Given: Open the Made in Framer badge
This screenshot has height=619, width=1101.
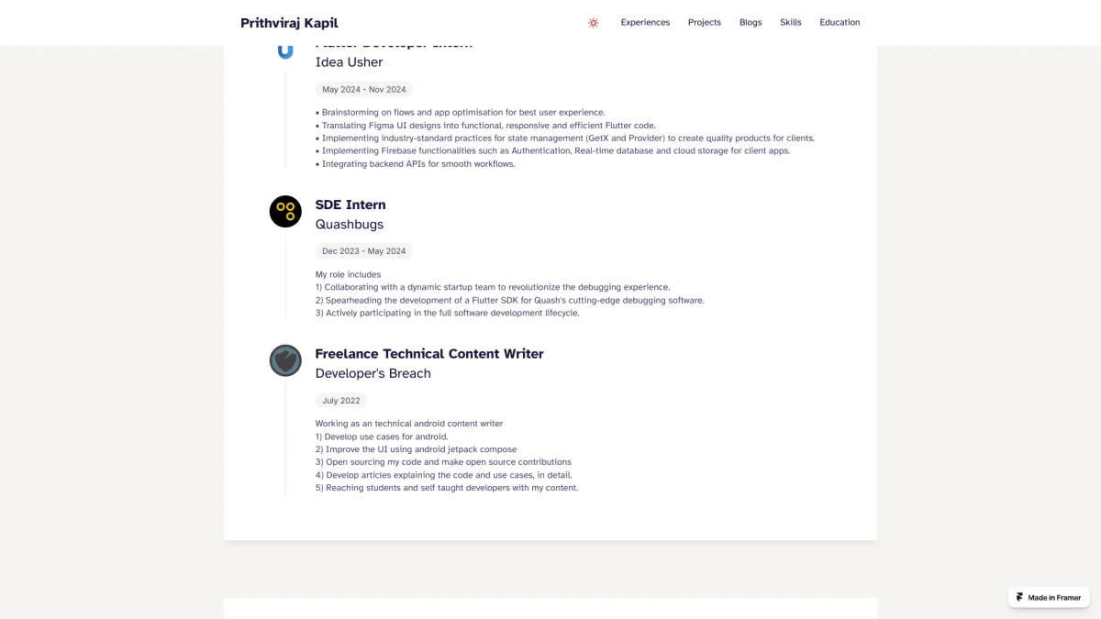Looking at the screenshot, I should tap(1053, 598).
